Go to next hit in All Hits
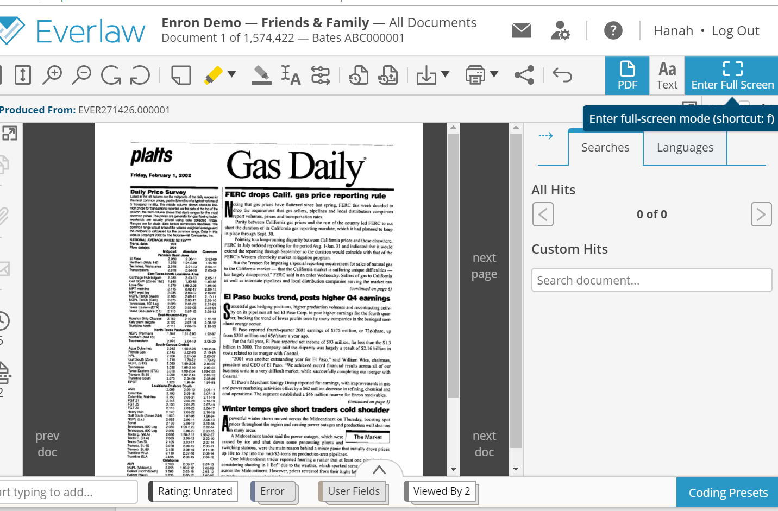The height and width of the screenshot is (511, 778). point(761,215)
